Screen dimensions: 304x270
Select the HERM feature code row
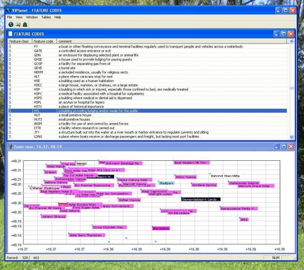(148, 72)
